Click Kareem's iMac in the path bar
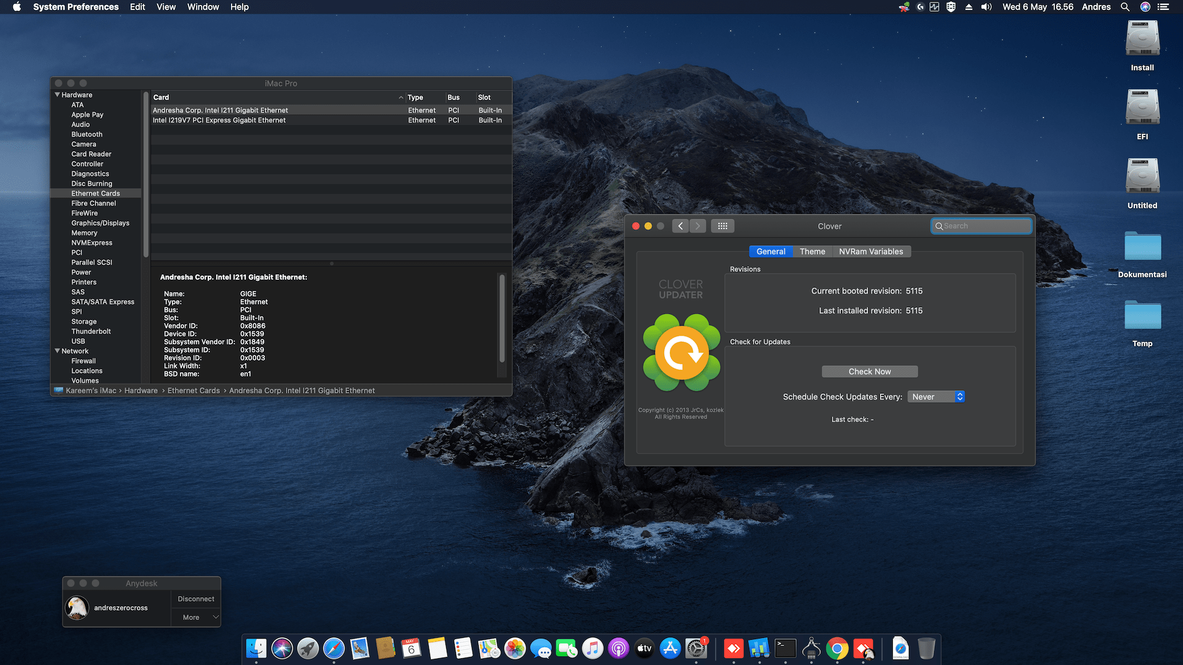 point(91,390)
